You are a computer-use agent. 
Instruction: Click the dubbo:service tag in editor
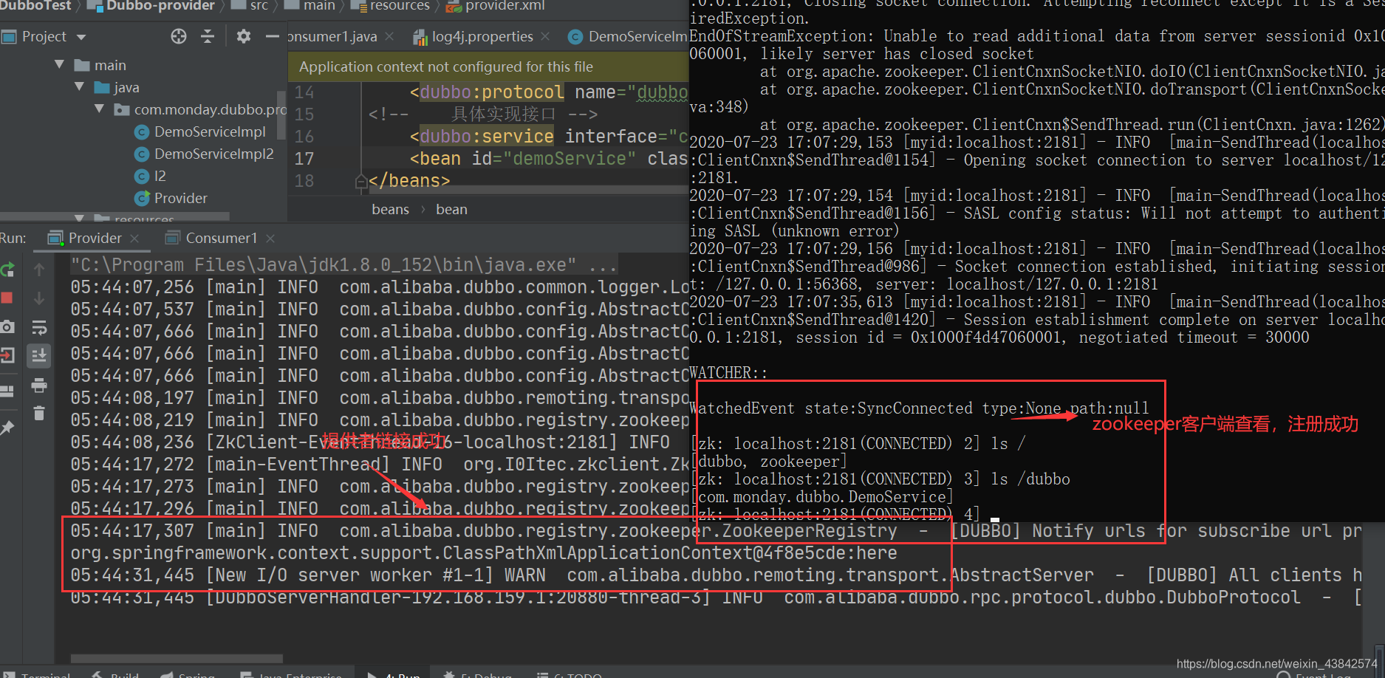click(x=487, y=137)
